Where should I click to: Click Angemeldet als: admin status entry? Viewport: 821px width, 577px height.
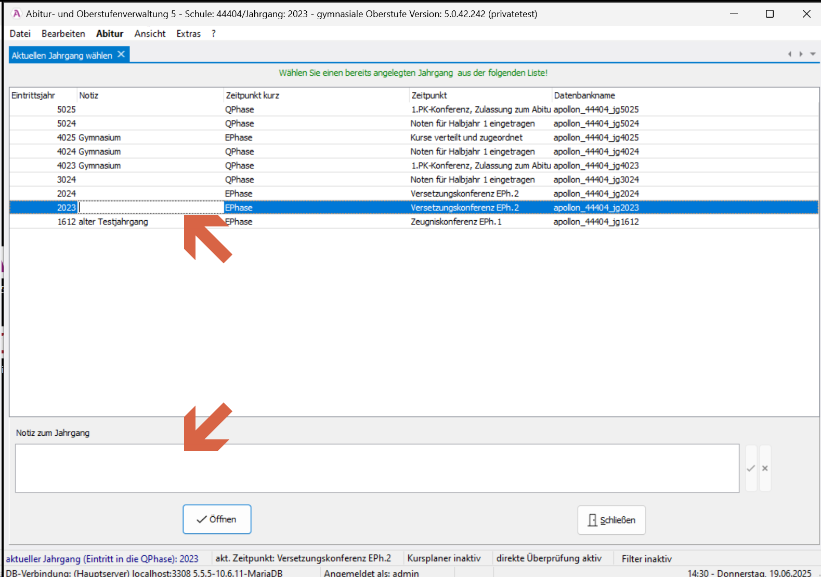(371, 573)
